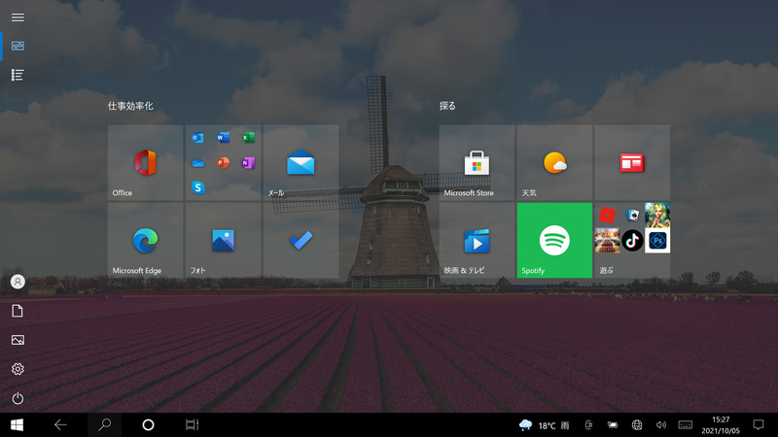This screenshot has width=778, height=437.
Task: Open the Office tile
Action: point(145,162)
